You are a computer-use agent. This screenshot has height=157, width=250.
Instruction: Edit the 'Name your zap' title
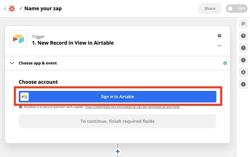[x=43, y=8]
